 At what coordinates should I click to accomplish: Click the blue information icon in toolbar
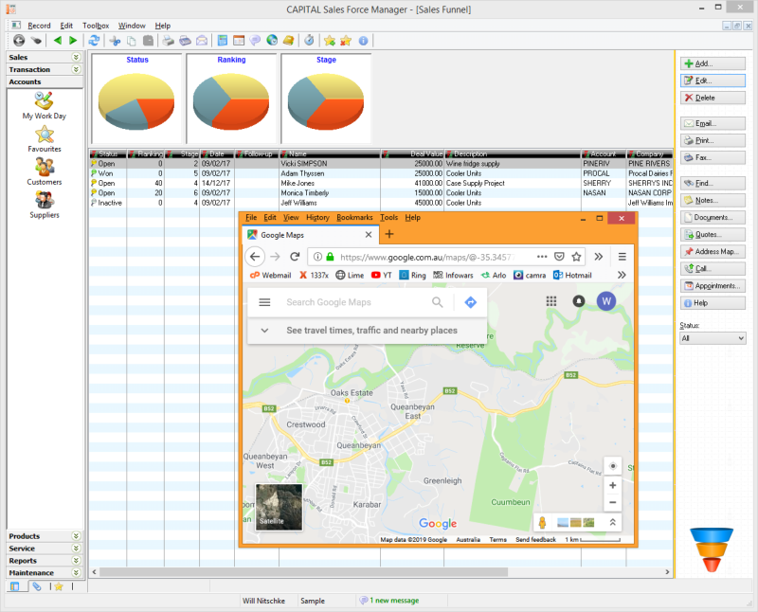[x=364, y=41]
